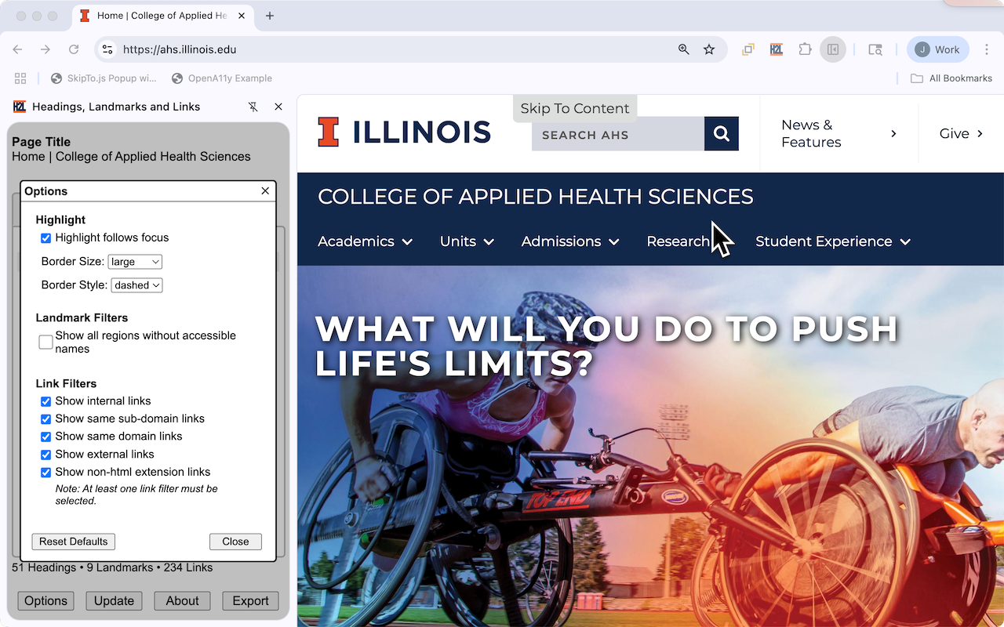Click the browser forward arrow
The image size is (1004, 627).
click(x=45, y=49)
